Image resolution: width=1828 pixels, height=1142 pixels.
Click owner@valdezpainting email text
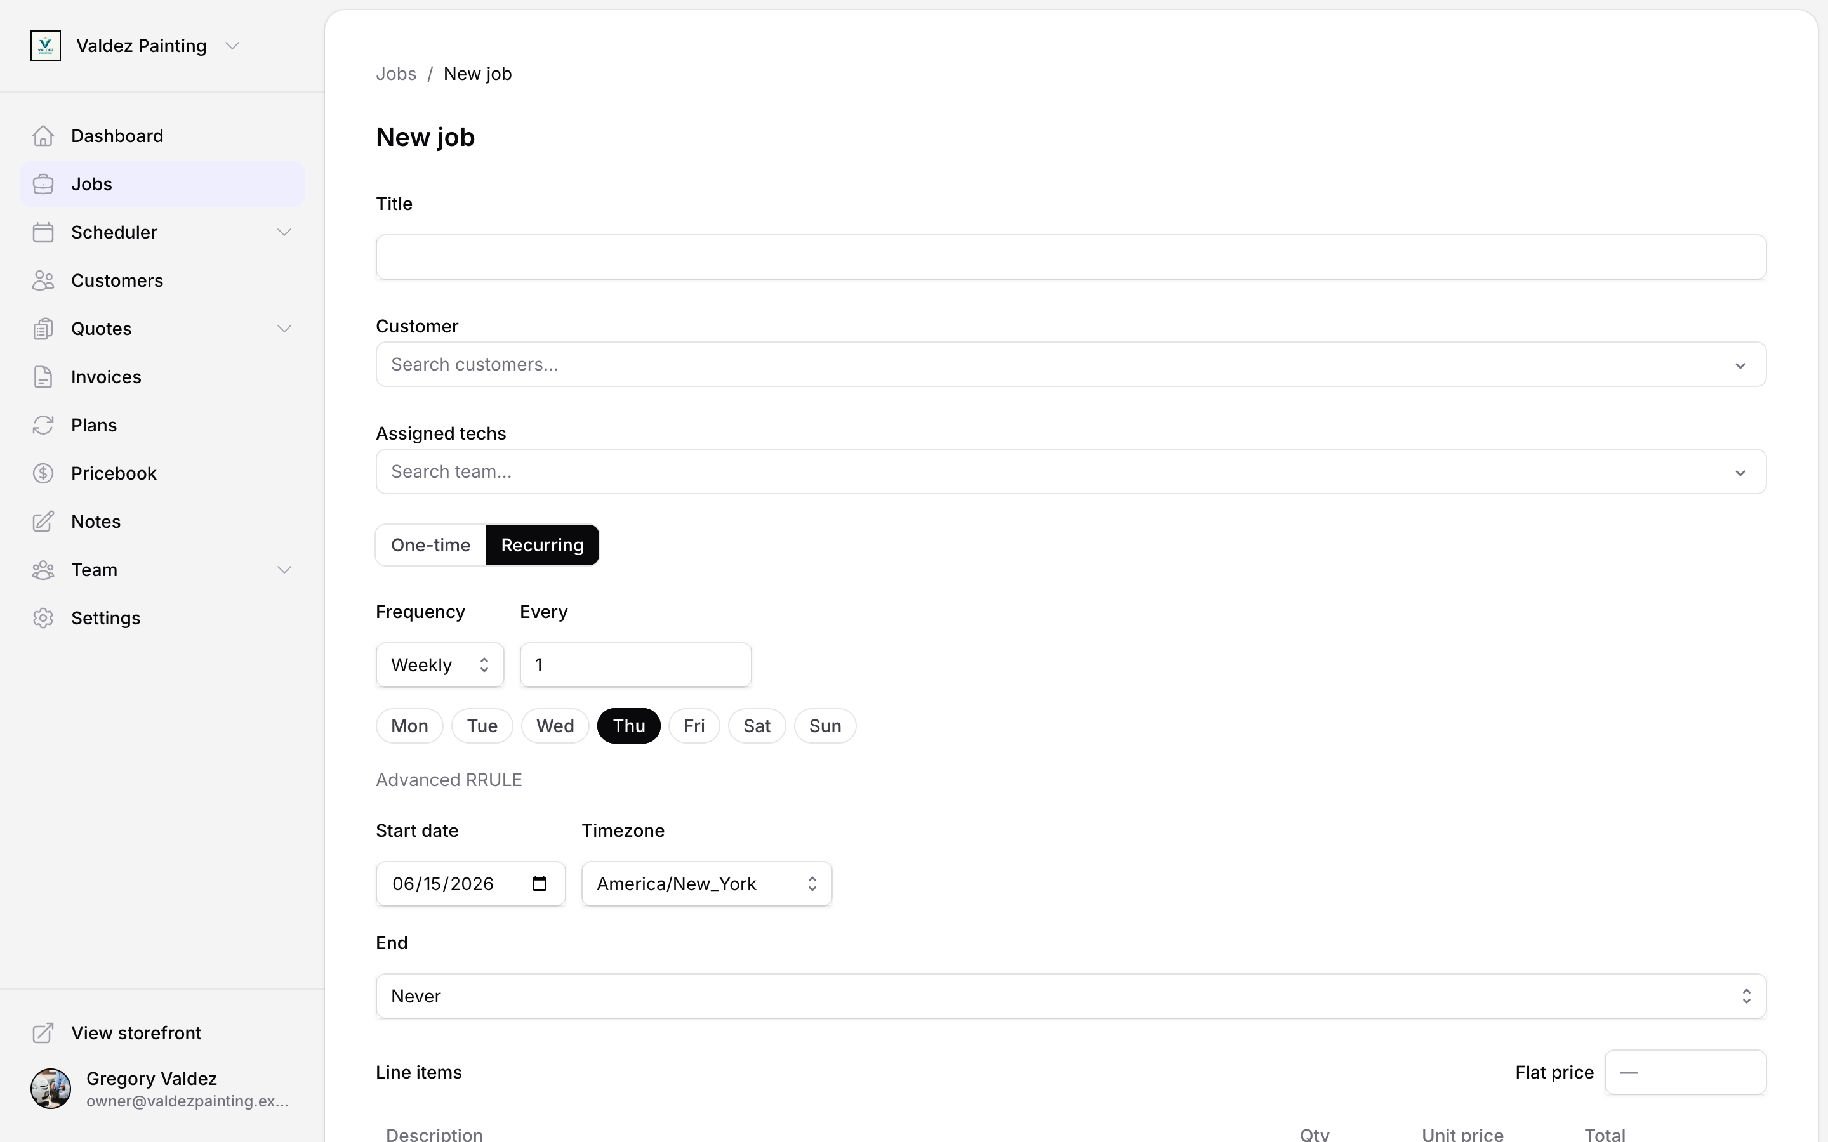(187, 1101)
